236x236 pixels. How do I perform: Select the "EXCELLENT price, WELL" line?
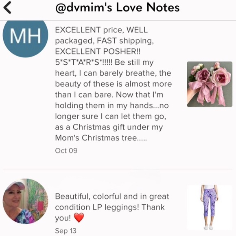(x=101, y=30)
